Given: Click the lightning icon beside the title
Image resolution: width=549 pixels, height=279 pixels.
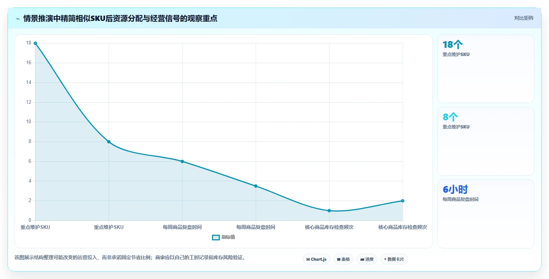Looking at the screenshot, I should click(18, 18).
